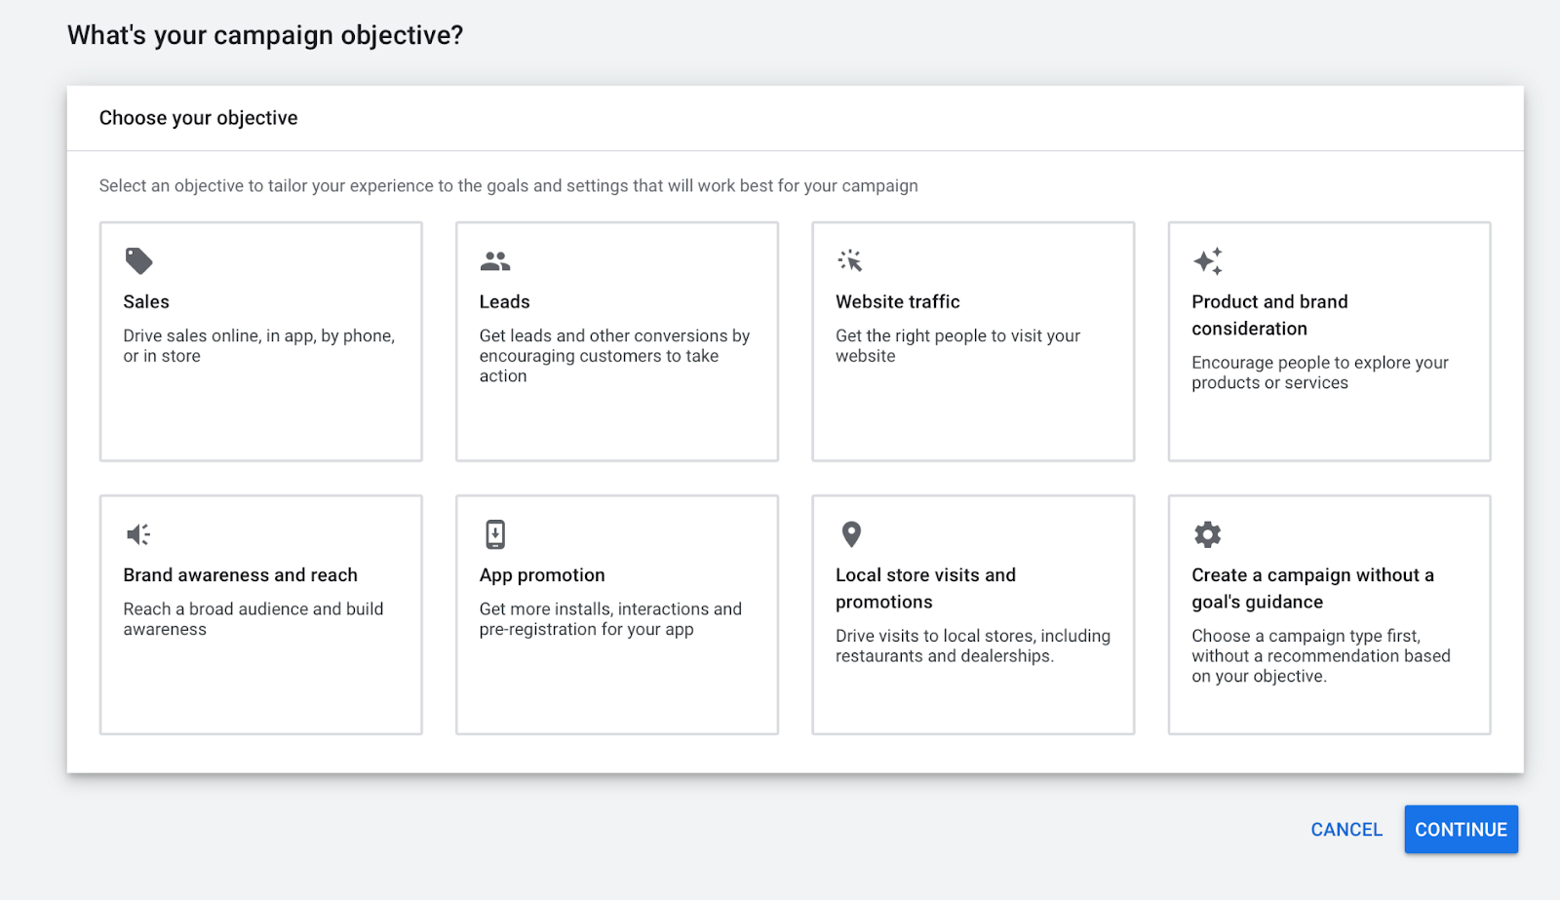Cancel the campaign objective selection
Viewport: 1560px width, 900px height.
tap(1346, 830)
